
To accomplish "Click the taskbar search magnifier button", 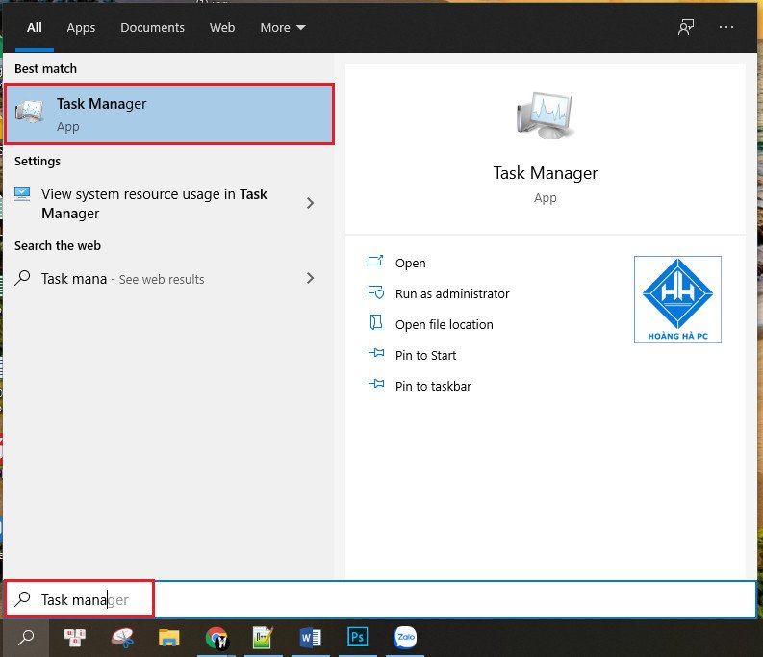I will point(27,637).
